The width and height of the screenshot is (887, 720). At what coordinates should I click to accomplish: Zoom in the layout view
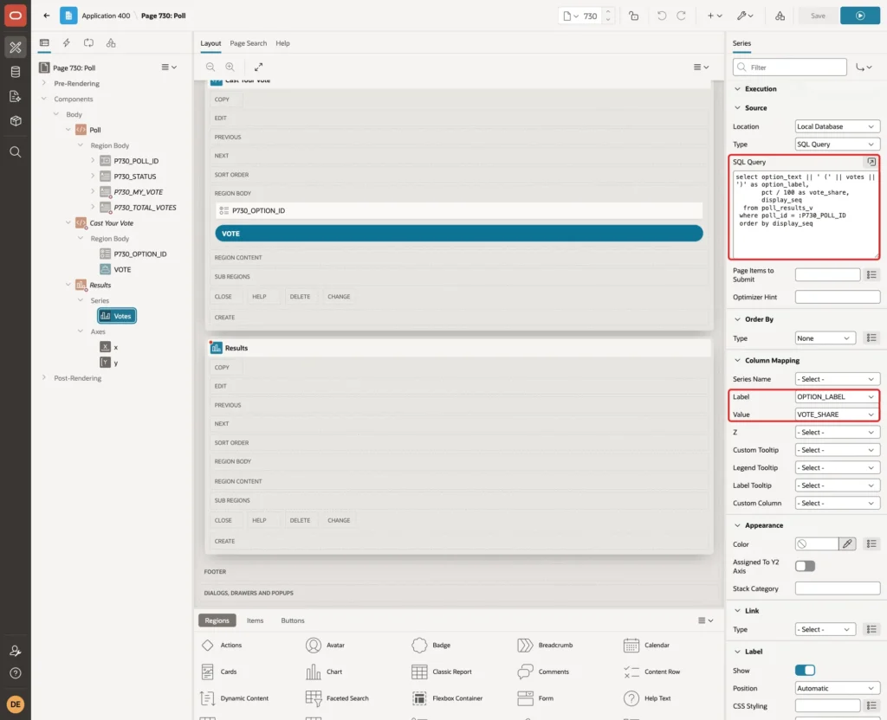coord(230,67)
